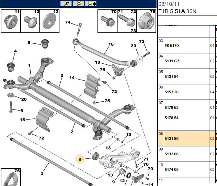Image resolution: width=217 pixels, height=186 pixels.
Task: Click callout 15 for the lower shield
Action: [x=22, y=120]
